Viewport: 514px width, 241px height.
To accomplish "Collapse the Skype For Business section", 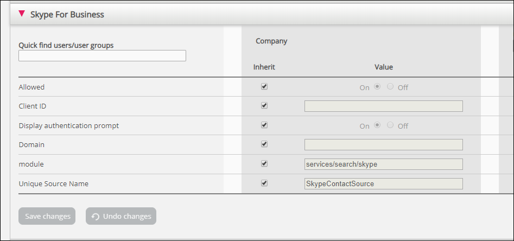I will point(22,14).
